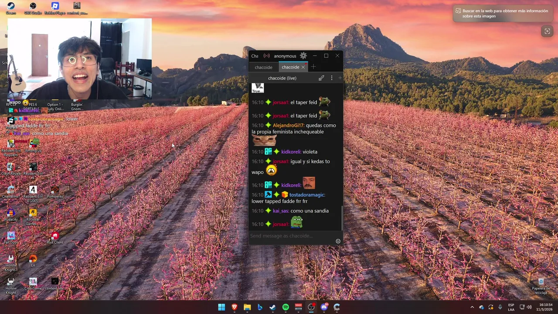Add a new split next to chacoide
This screenshot has width=558, height=314.
click(x=340, y=78)
